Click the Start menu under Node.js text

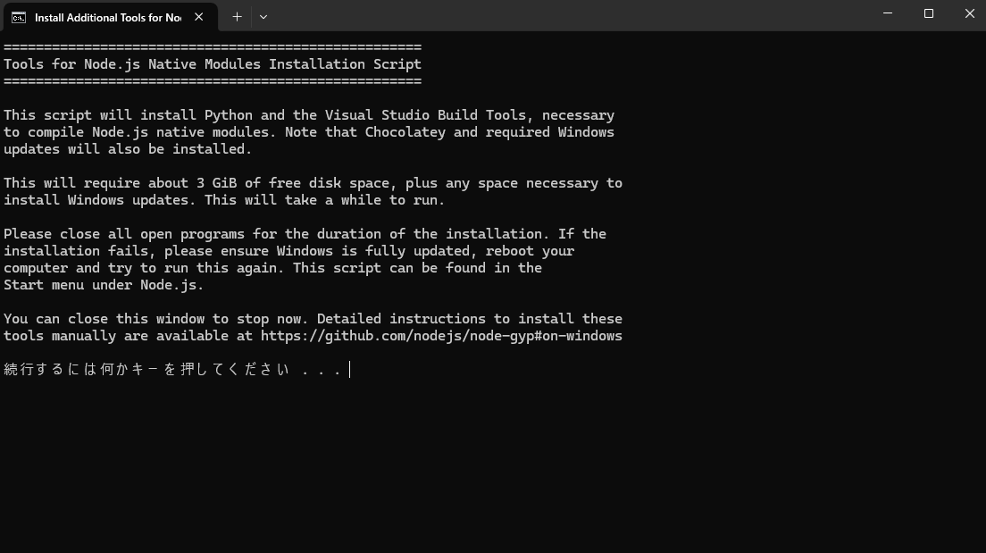[103, 284]
